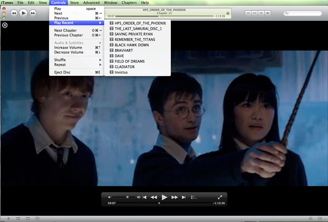This screenshot has width=328, height=222.
Task: Click the rewind button in iTunes toolbar
Action: (14, 13)
